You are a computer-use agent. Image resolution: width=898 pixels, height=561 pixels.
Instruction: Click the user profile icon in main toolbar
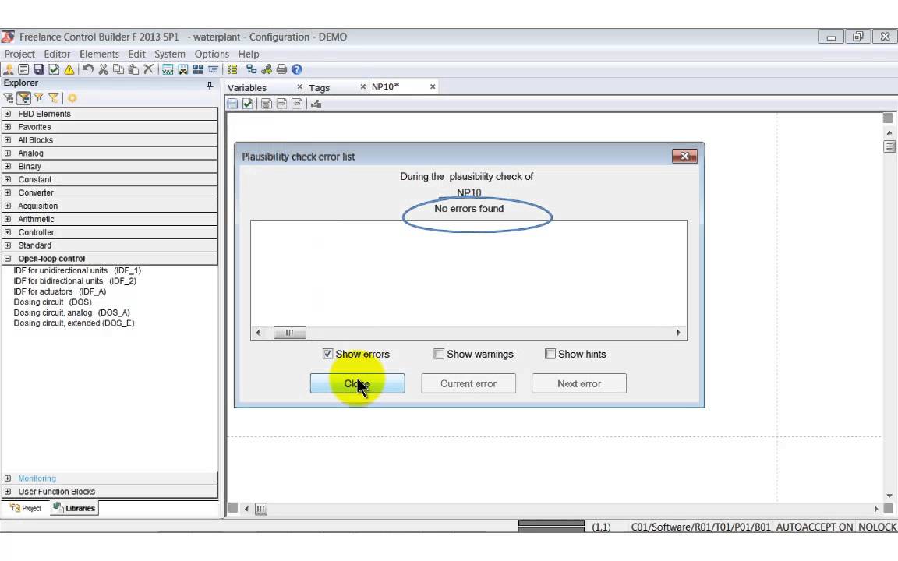[9, 69]
